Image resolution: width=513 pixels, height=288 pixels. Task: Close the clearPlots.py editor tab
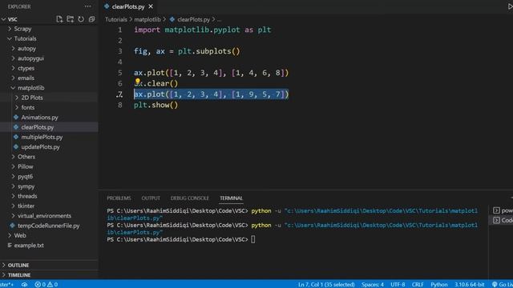coord(151,6)
